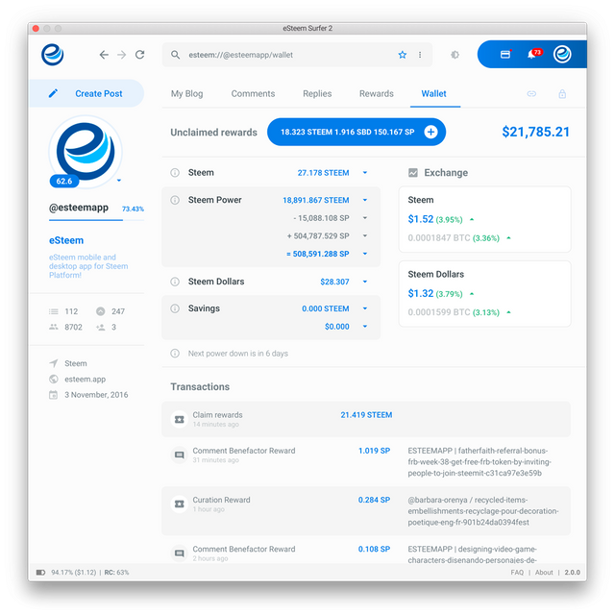
Task: Switch to the Rewards tab
Action: coord(376,94)
